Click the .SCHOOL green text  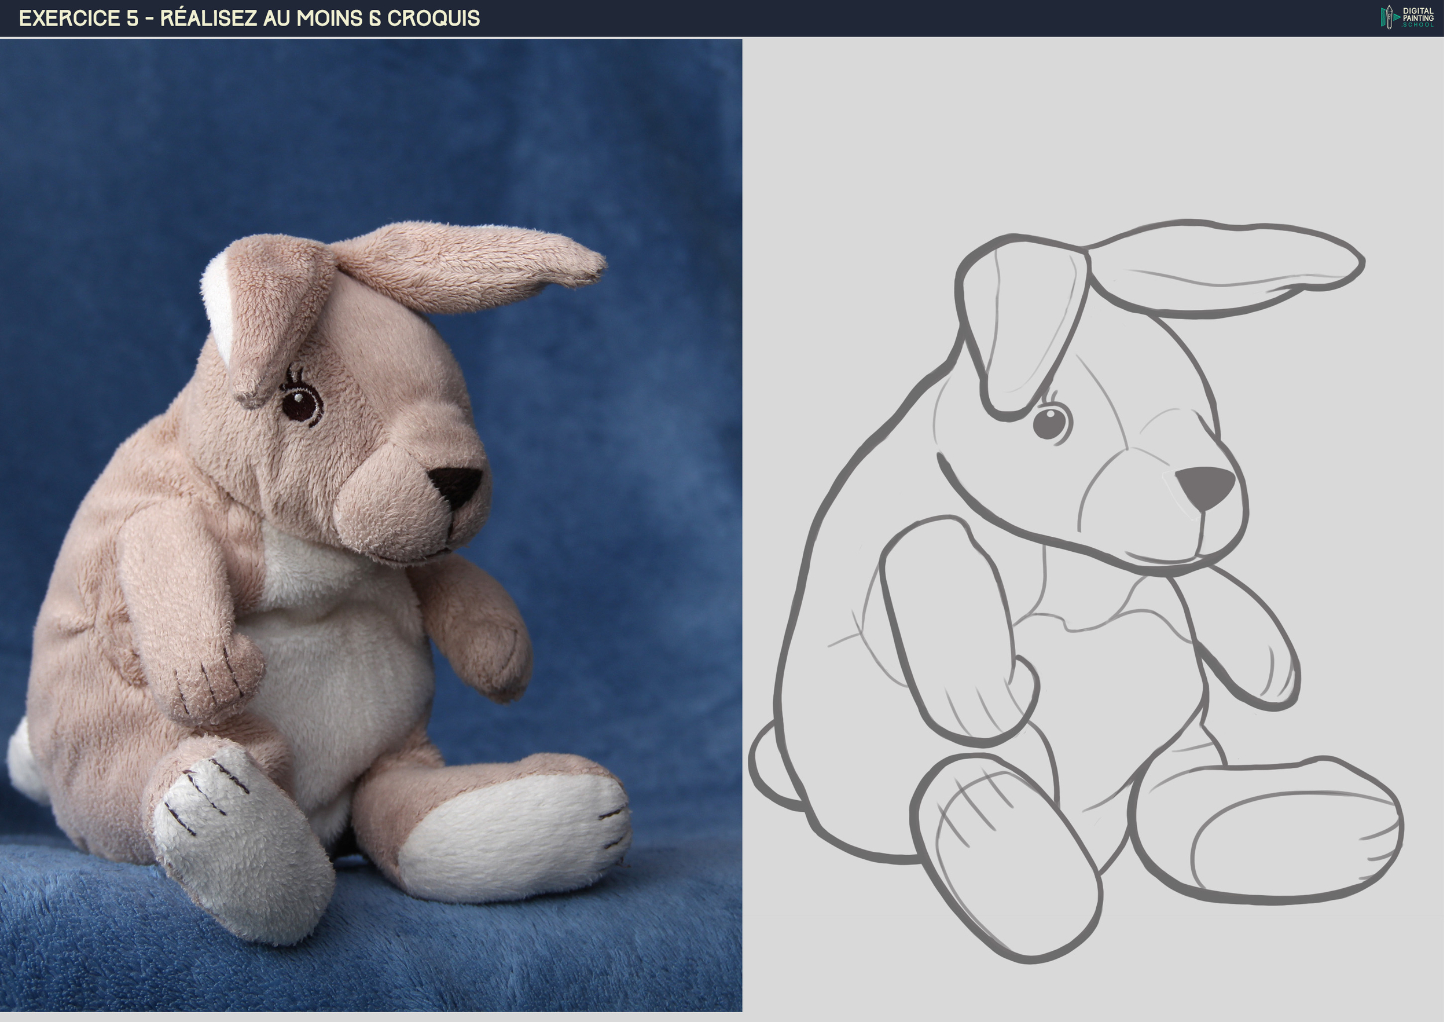pos(1417,27)
